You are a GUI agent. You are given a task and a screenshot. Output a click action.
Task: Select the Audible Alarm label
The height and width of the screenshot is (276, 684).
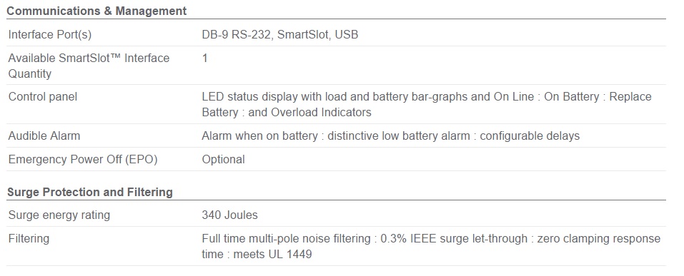[x=44, y=136]
